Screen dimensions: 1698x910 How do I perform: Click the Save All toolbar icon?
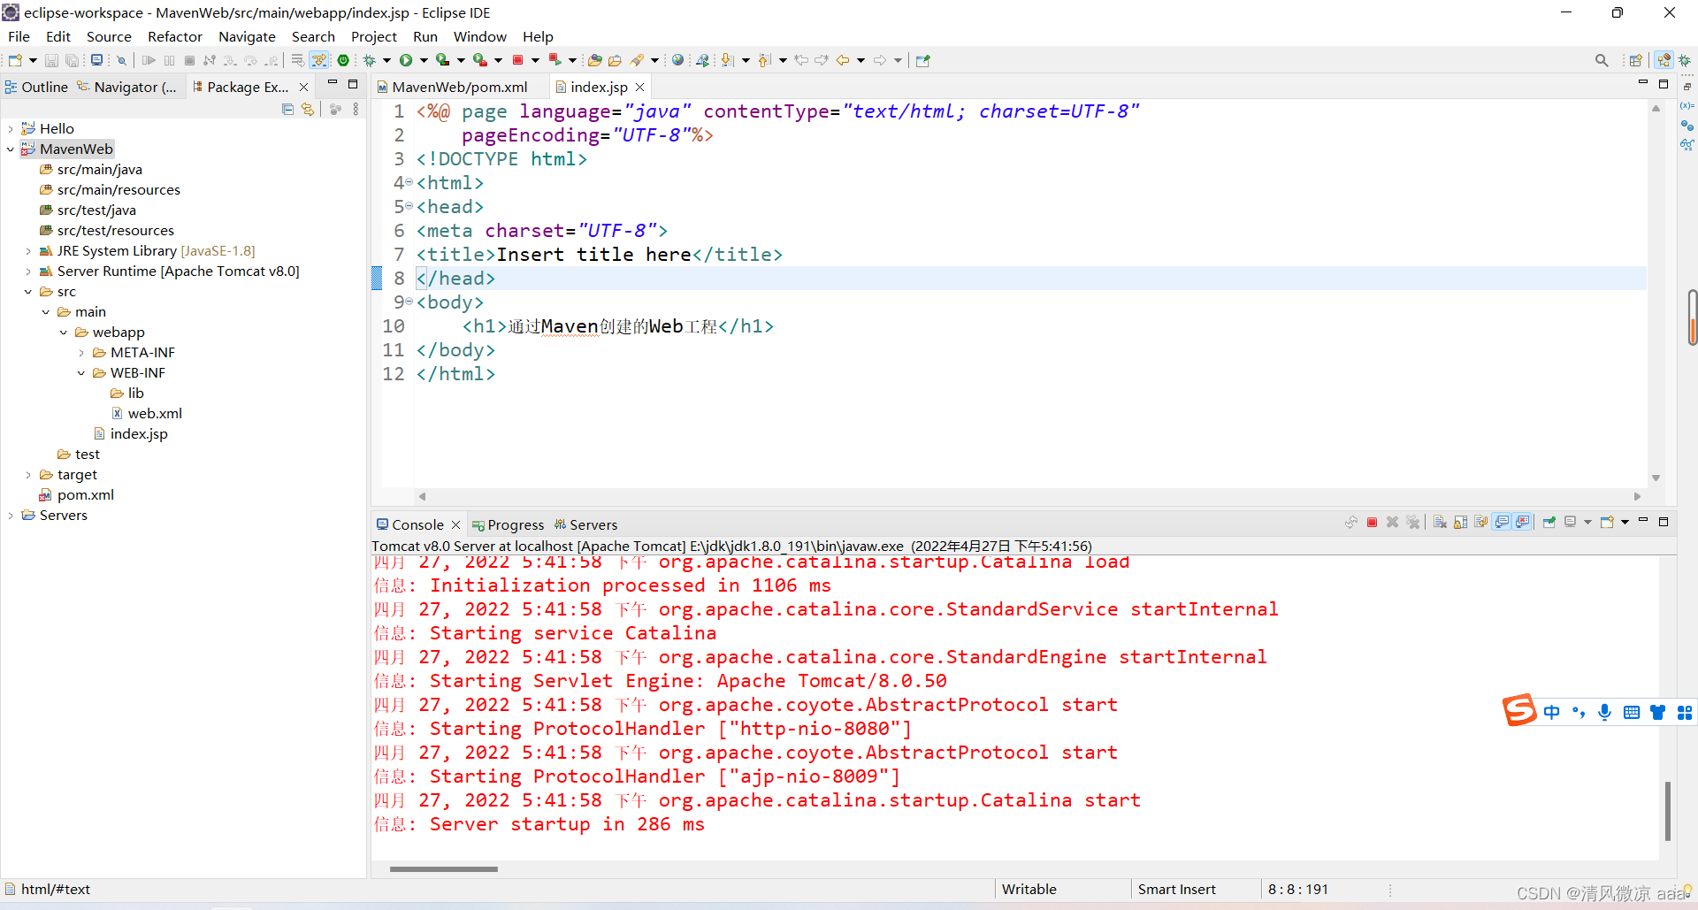72,60
